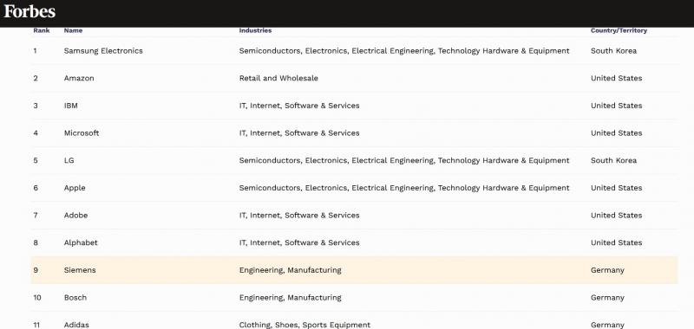The image size is (694, 329).
Task: Sort by the Rank column header
Action: (41, 30)
